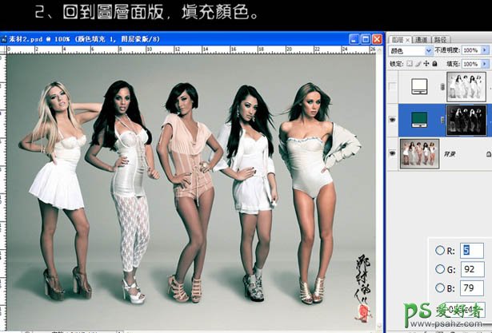Select the green color fill layer icon
492x333 pixels.
(418, 120)
